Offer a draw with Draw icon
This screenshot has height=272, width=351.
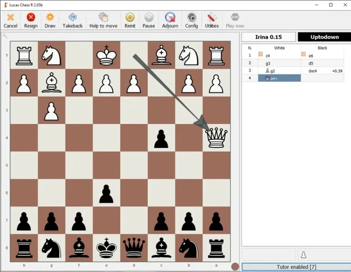pos(50,20)
